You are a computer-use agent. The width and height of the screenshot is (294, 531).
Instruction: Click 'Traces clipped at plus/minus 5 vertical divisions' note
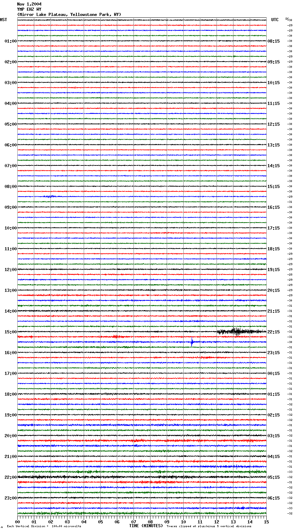[x=209, y=526]
